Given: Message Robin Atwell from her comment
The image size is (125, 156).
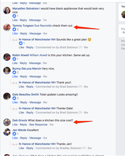Looking at the screenshot, I should pos(35,63).
